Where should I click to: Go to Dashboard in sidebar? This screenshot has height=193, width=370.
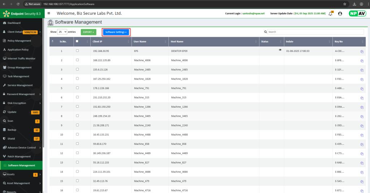click(x=14, y=23)
